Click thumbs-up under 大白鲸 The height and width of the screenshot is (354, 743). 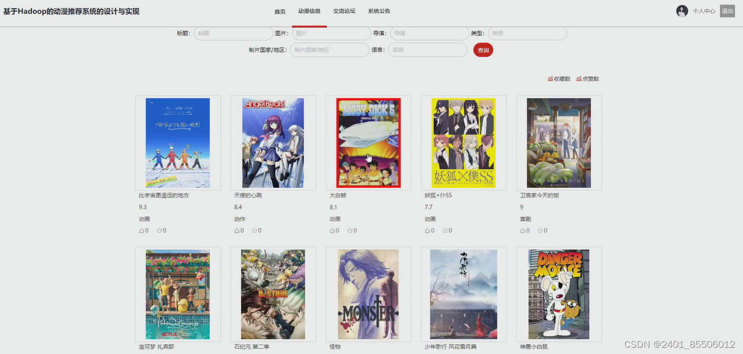pos(332,230)
